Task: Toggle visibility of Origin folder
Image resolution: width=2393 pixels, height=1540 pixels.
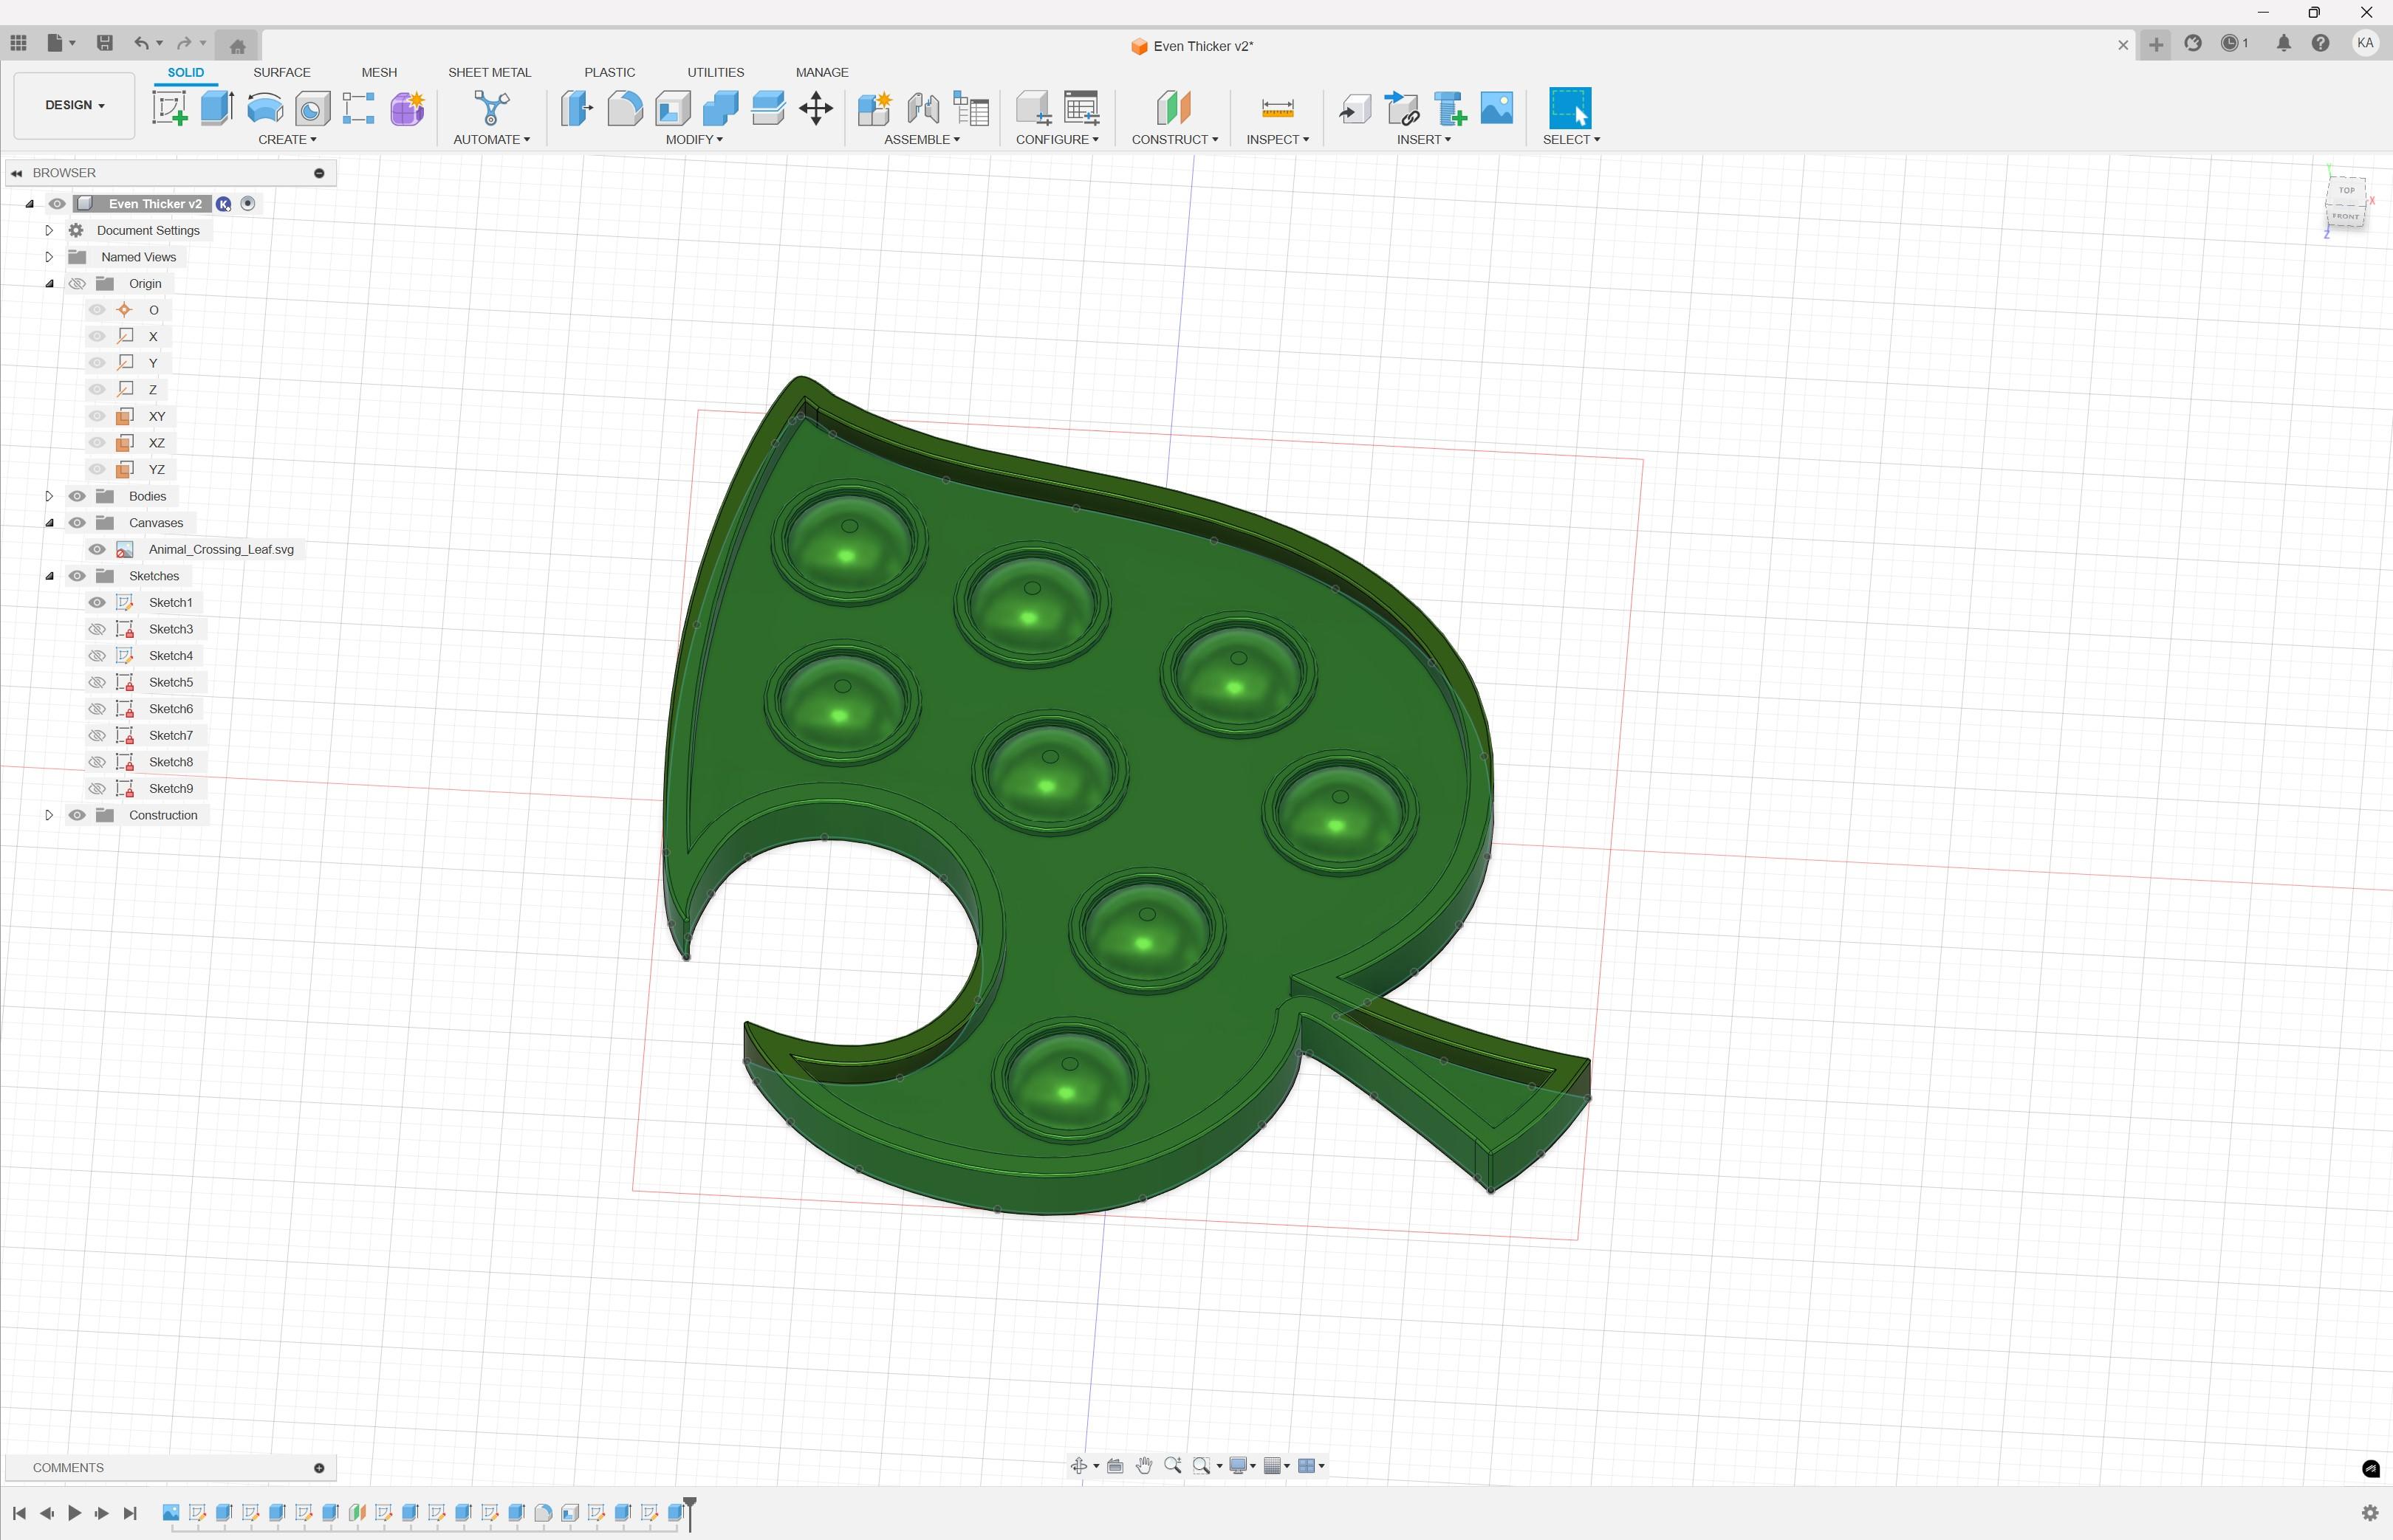Action: click(x=77, y=283)
